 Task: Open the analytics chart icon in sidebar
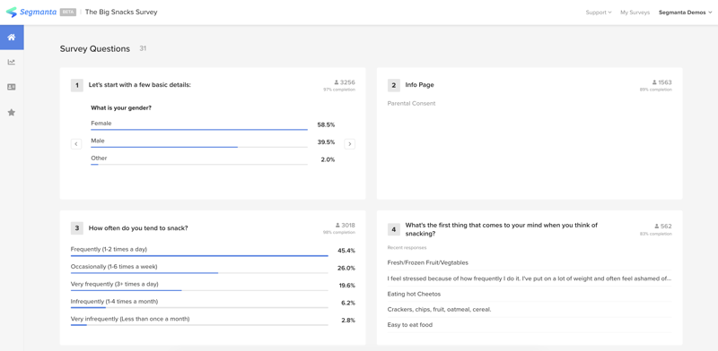coord(12,62)
